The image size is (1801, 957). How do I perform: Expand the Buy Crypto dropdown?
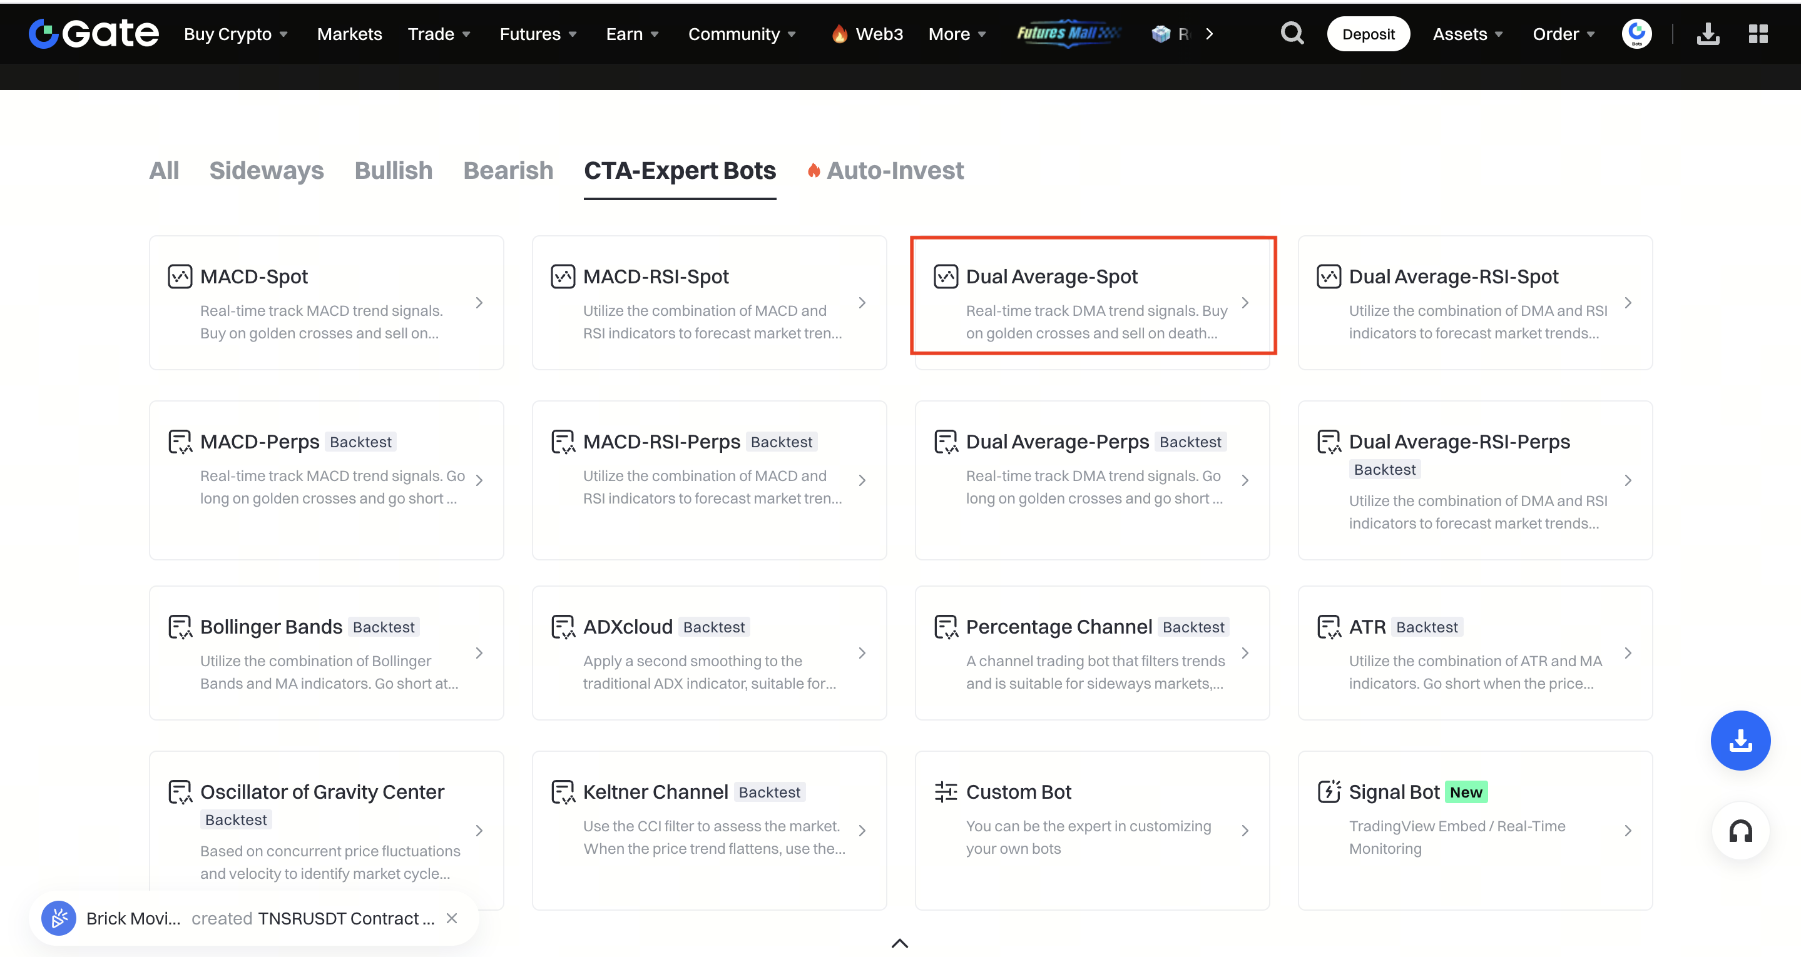(x=236, y=34)
